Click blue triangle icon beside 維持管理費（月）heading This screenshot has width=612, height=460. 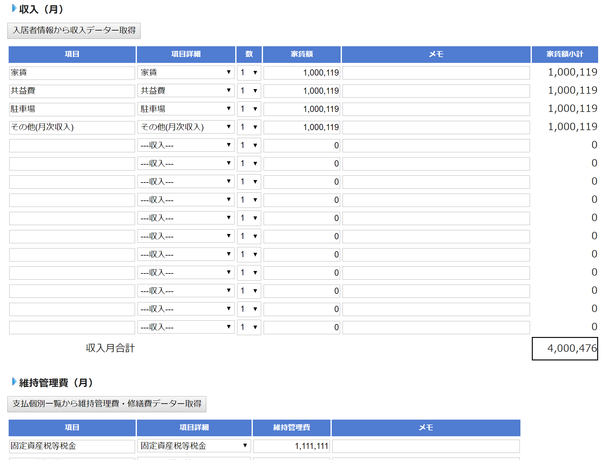(14, 382)
